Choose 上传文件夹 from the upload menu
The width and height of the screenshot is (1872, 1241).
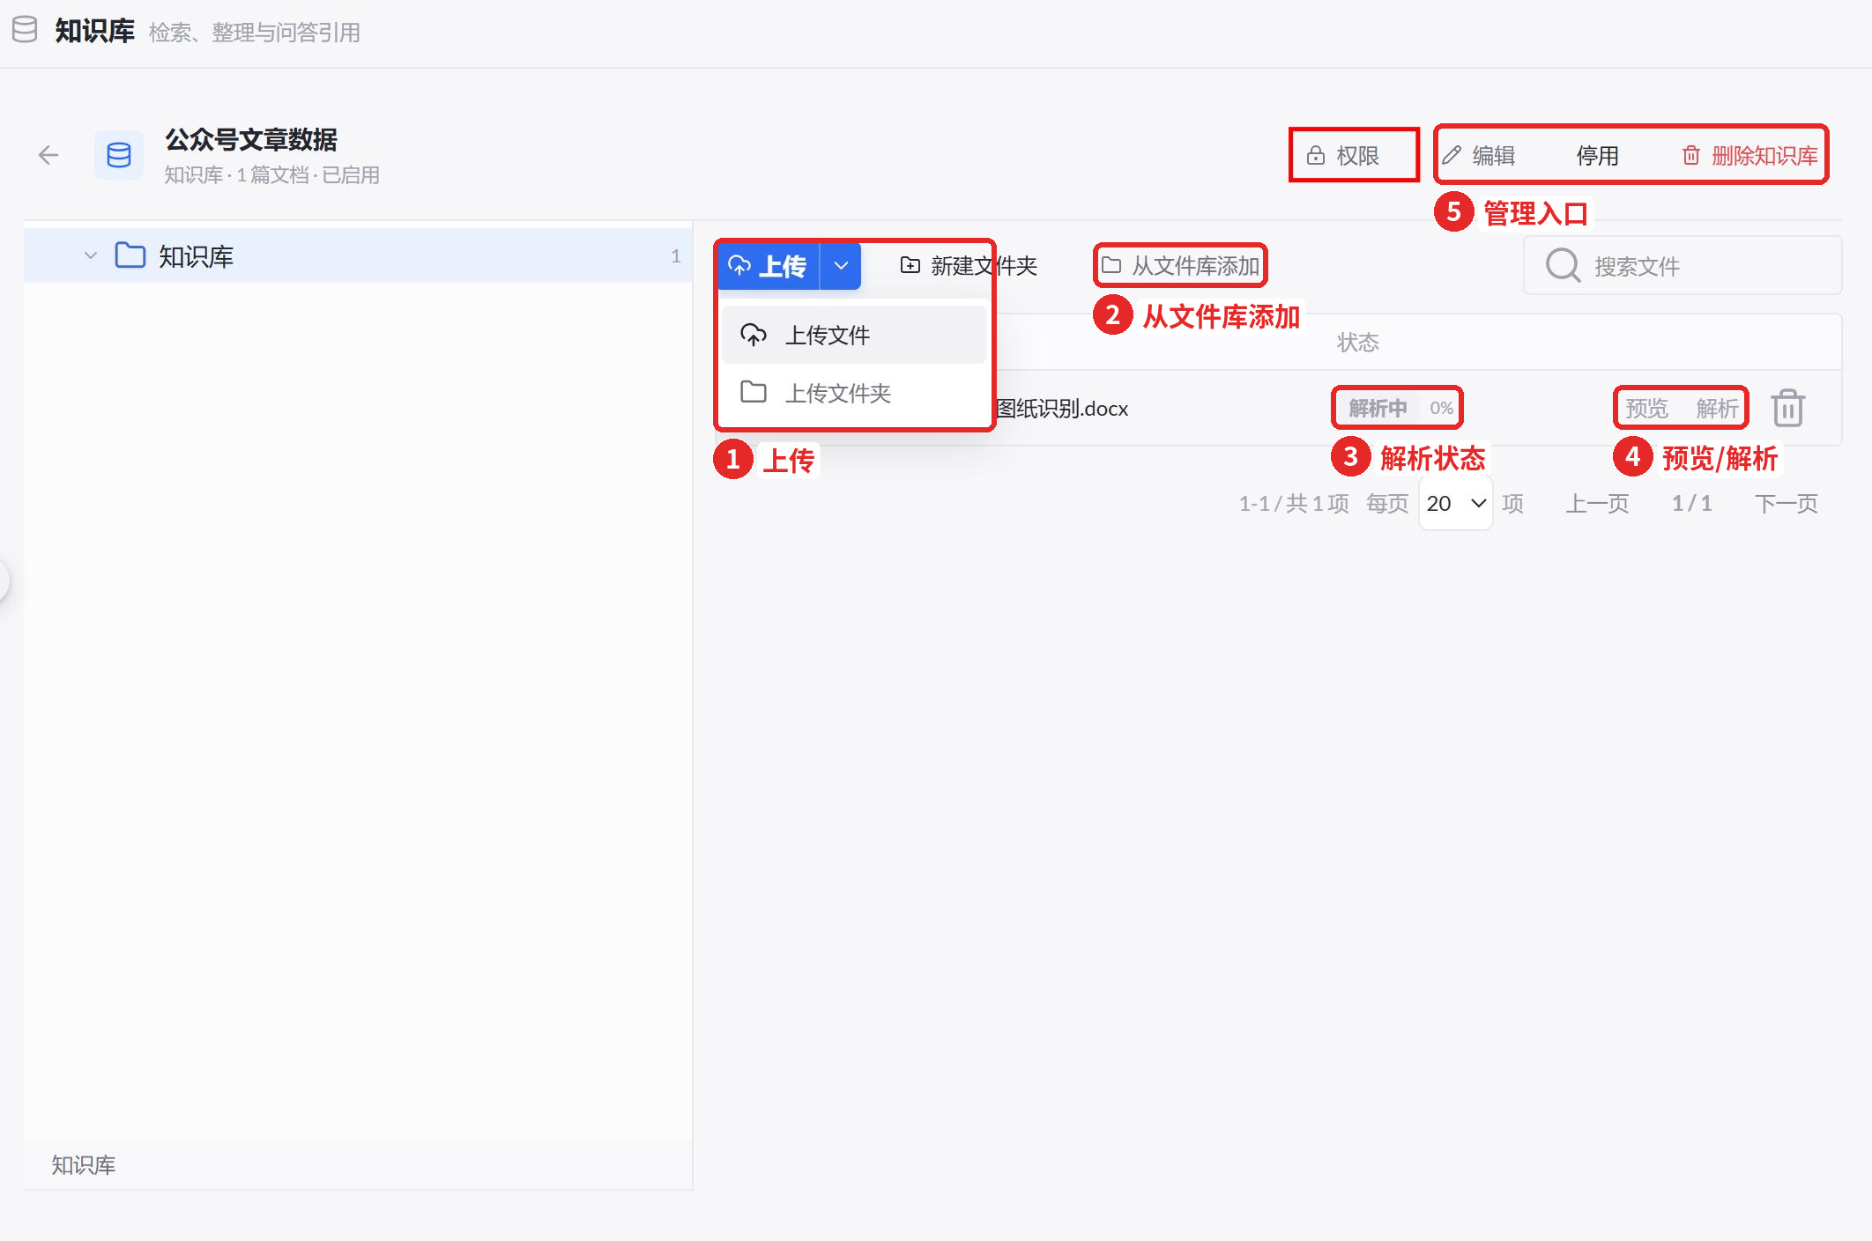pos(853,393)
